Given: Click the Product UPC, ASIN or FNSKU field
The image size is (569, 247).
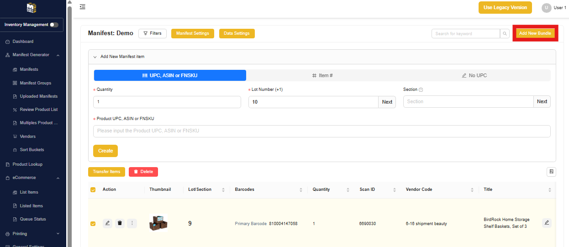Looking at the screenshot, I should [x=321, y=131].
